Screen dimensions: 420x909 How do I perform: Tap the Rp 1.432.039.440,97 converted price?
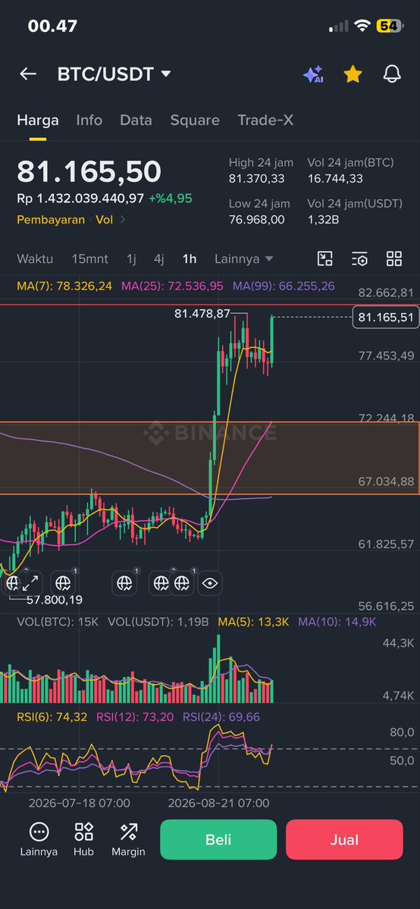(80, 199)
